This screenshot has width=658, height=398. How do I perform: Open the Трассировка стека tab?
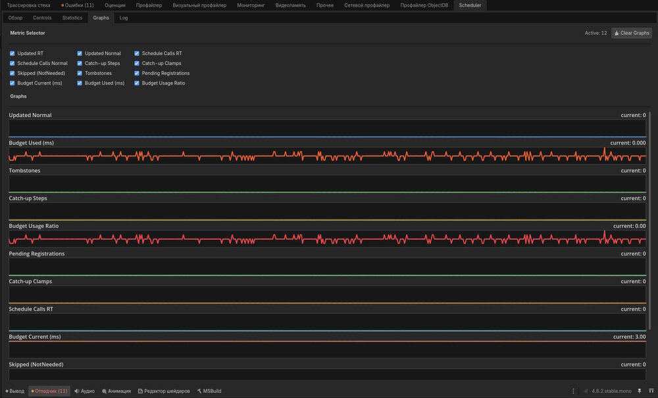coord(28,5)
